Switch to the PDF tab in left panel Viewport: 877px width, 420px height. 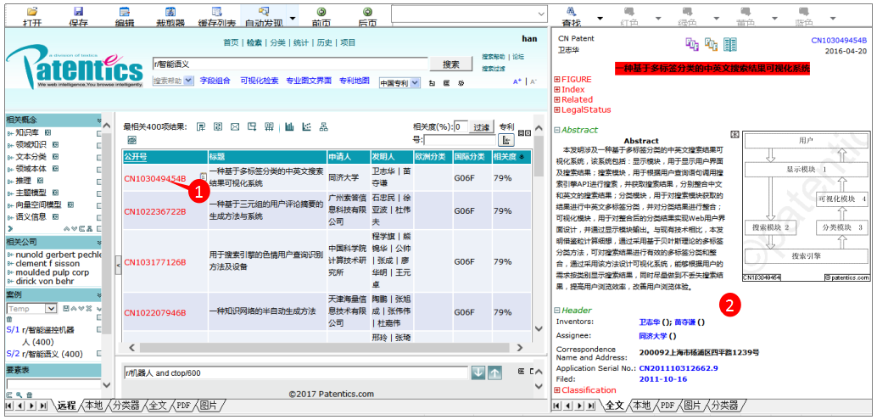[x=182, y=406]
